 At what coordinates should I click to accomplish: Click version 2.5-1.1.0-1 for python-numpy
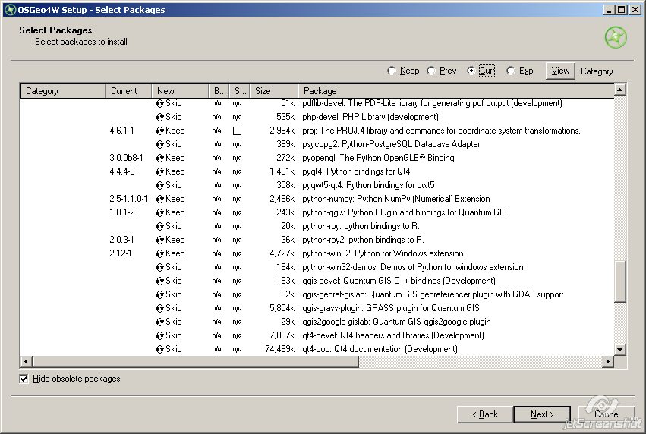tap(128, 199)
